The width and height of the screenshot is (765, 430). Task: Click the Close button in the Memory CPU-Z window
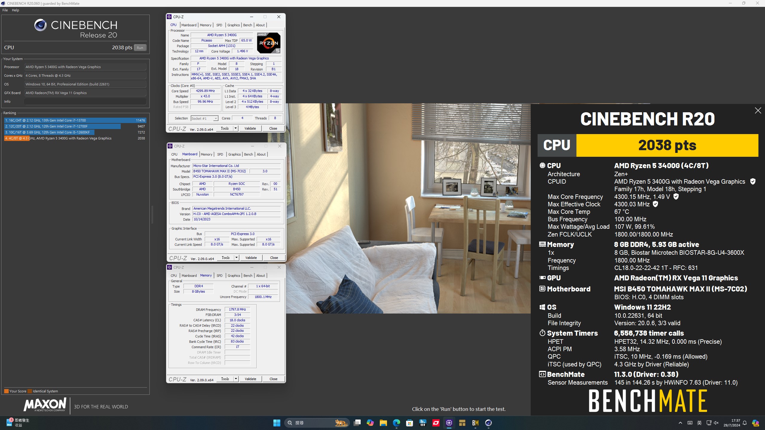(x=273, y=379)
